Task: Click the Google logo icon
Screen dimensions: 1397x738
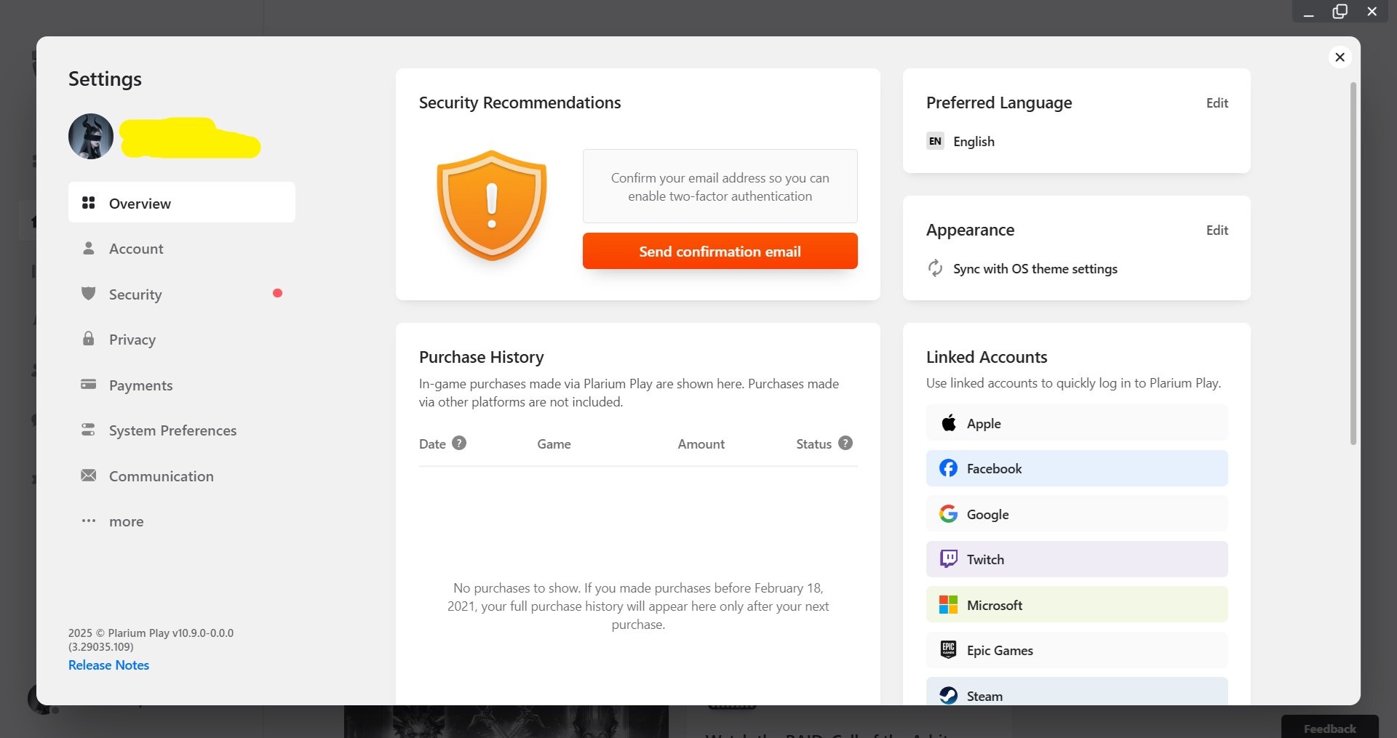Action: coord(948,514)
